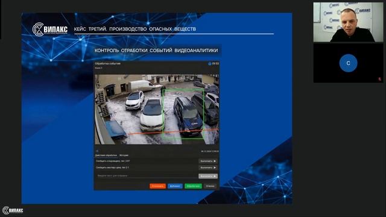The width and height of the screenshot is (386, 217).
Task: Click the grey Выполнить button beside text input
Action: click(208, 176)
